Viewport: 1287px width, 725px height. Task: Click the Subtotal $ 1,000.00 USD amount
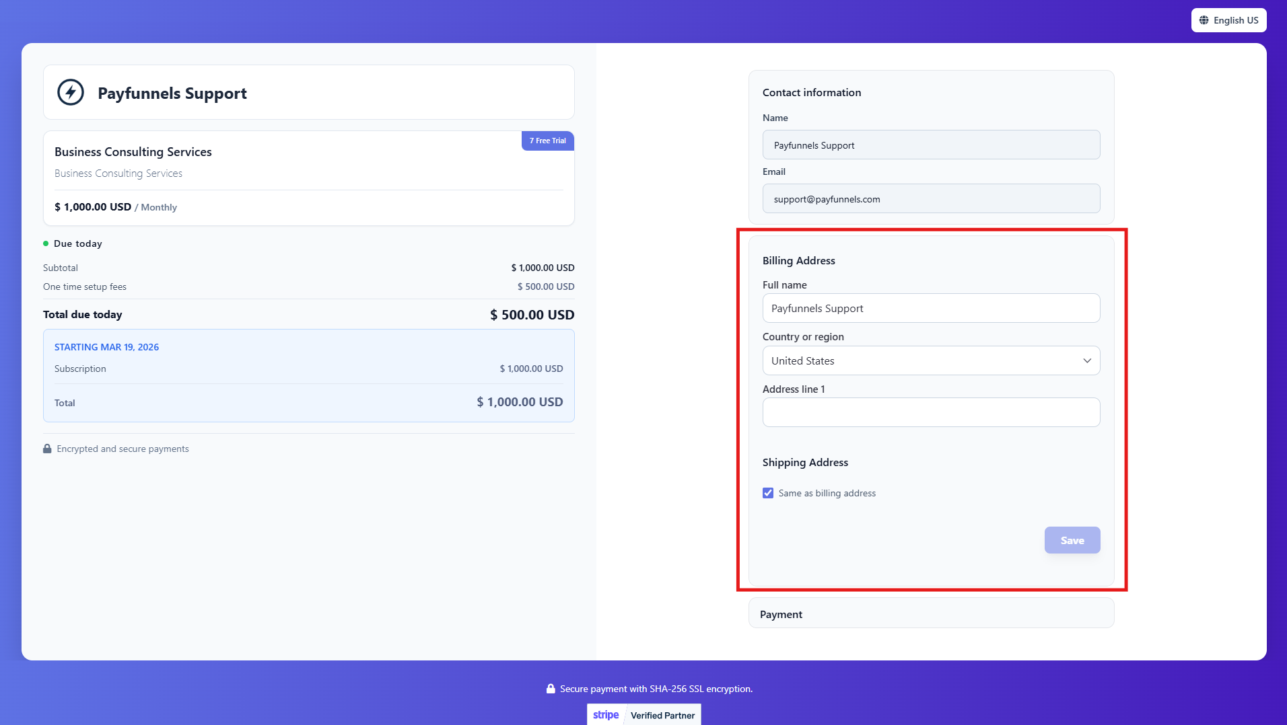(543, 268)
